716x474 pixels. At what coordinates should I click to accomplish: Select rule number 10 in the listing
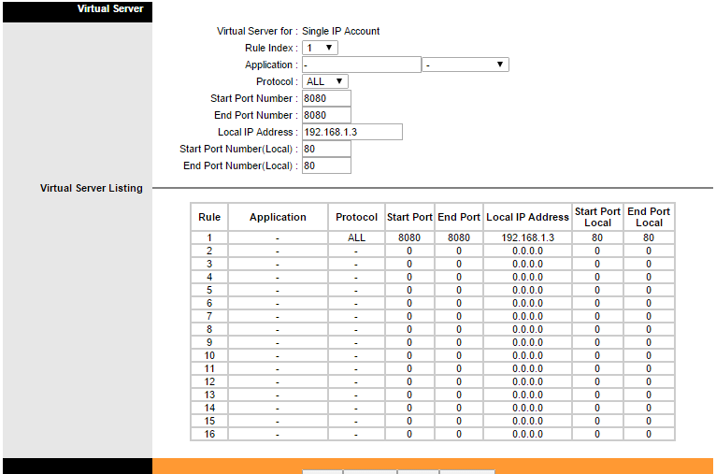[209, 355]
